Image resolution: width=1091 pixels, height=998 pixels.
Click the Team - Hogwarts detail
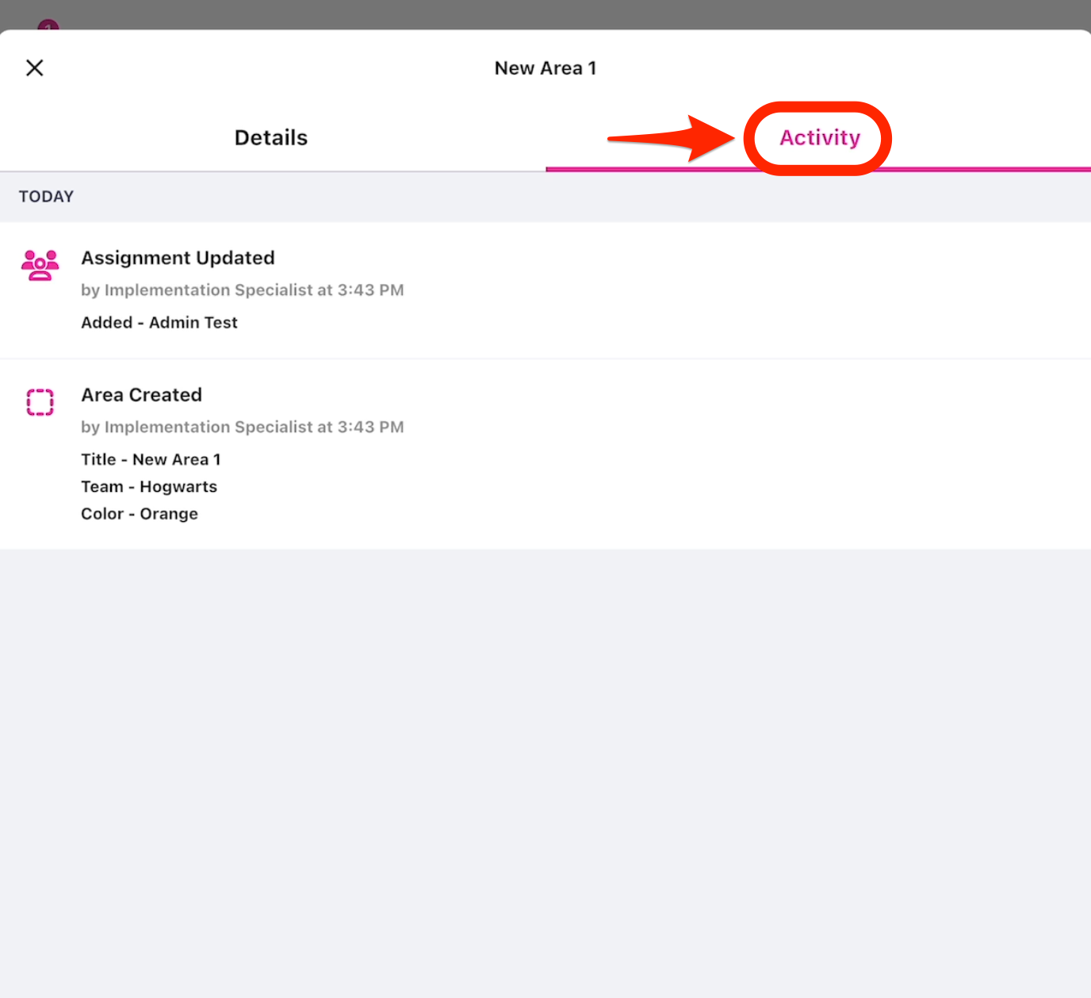pos(148,487)
